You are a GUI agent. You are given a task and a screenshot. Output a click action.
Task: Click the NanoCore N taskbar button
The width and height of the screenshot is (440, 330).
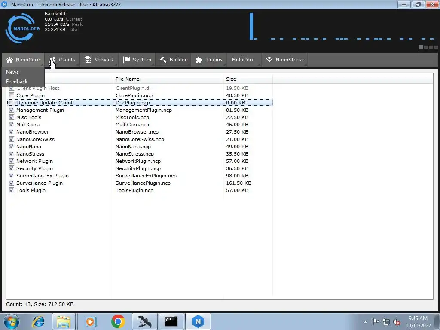[198, 321]
